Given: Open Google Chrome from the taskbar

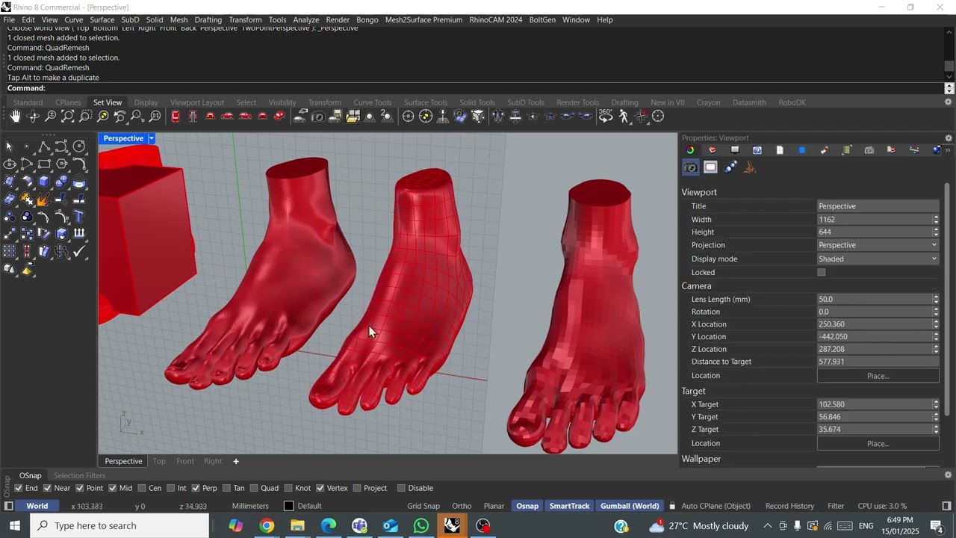Looking at the screenshot, I should (267, 526).
